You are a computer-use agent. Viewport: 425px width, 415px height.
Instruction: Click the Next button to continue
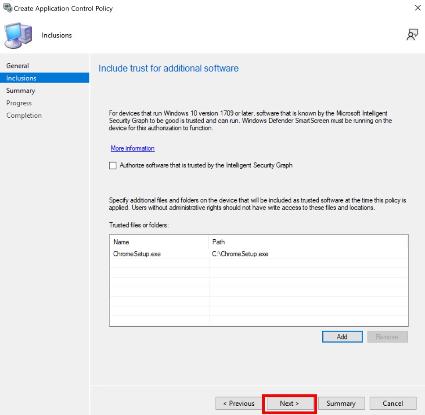[x=289, y=404]
